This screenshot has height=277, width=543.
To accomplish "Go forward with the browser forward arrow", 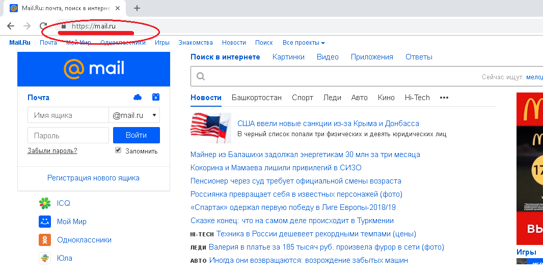I will (x=27, y=25).
